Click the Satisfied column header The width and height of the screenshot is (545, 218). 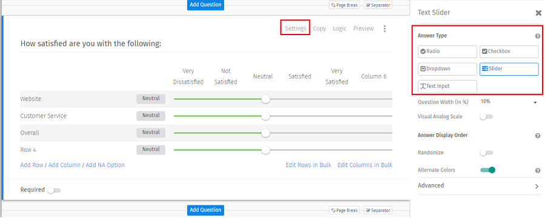point(300,76)
